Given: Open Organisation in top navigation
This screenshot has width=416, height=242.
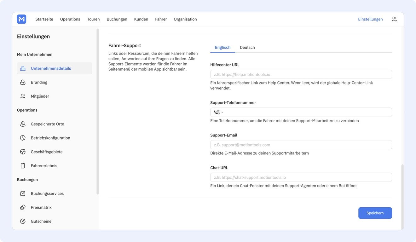Looking at the screenshot, I should tap(185, 19).
